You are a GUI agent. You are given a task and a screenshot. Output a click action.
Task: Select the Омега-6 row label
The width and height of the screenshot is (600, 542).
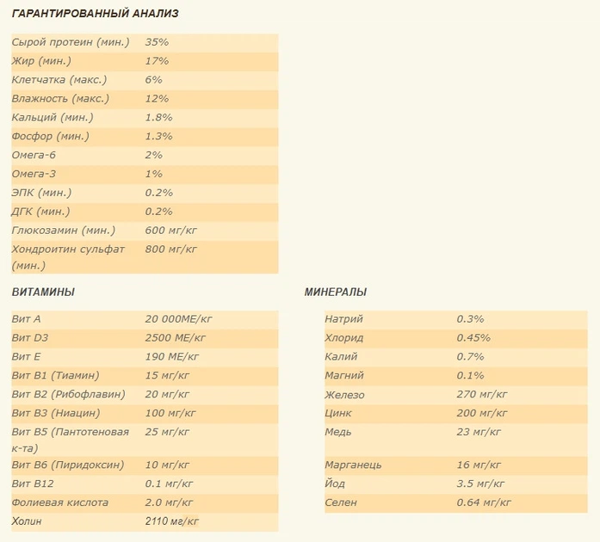34,156
